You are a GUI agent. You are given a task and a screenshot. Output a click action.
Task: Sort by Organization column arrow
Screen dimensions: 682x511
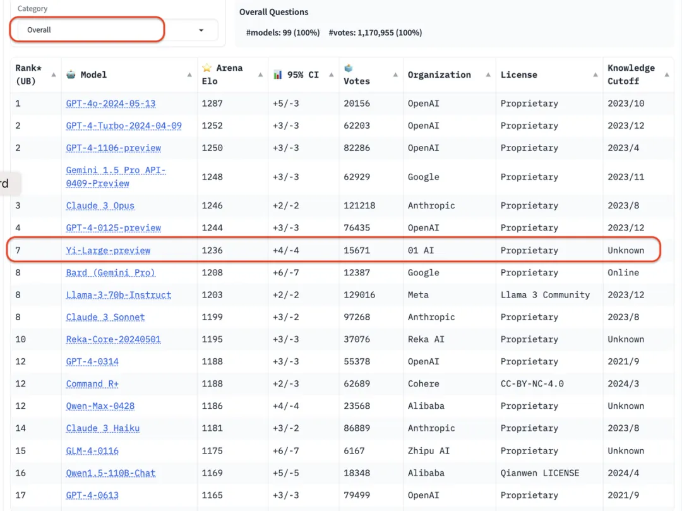click(x=488, y=75)
